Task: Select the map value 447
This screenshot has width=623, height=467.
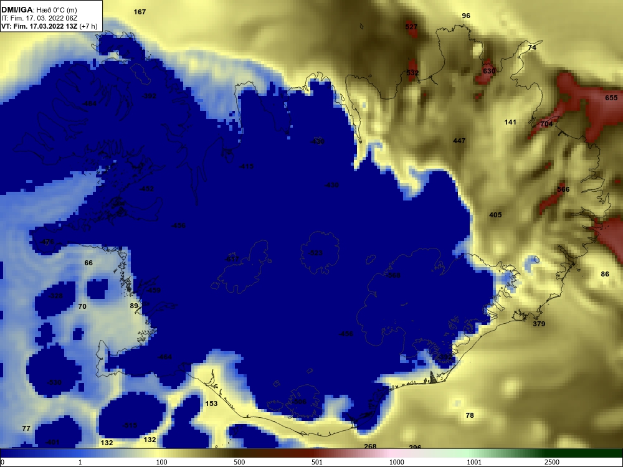Action: click(459, 141)
